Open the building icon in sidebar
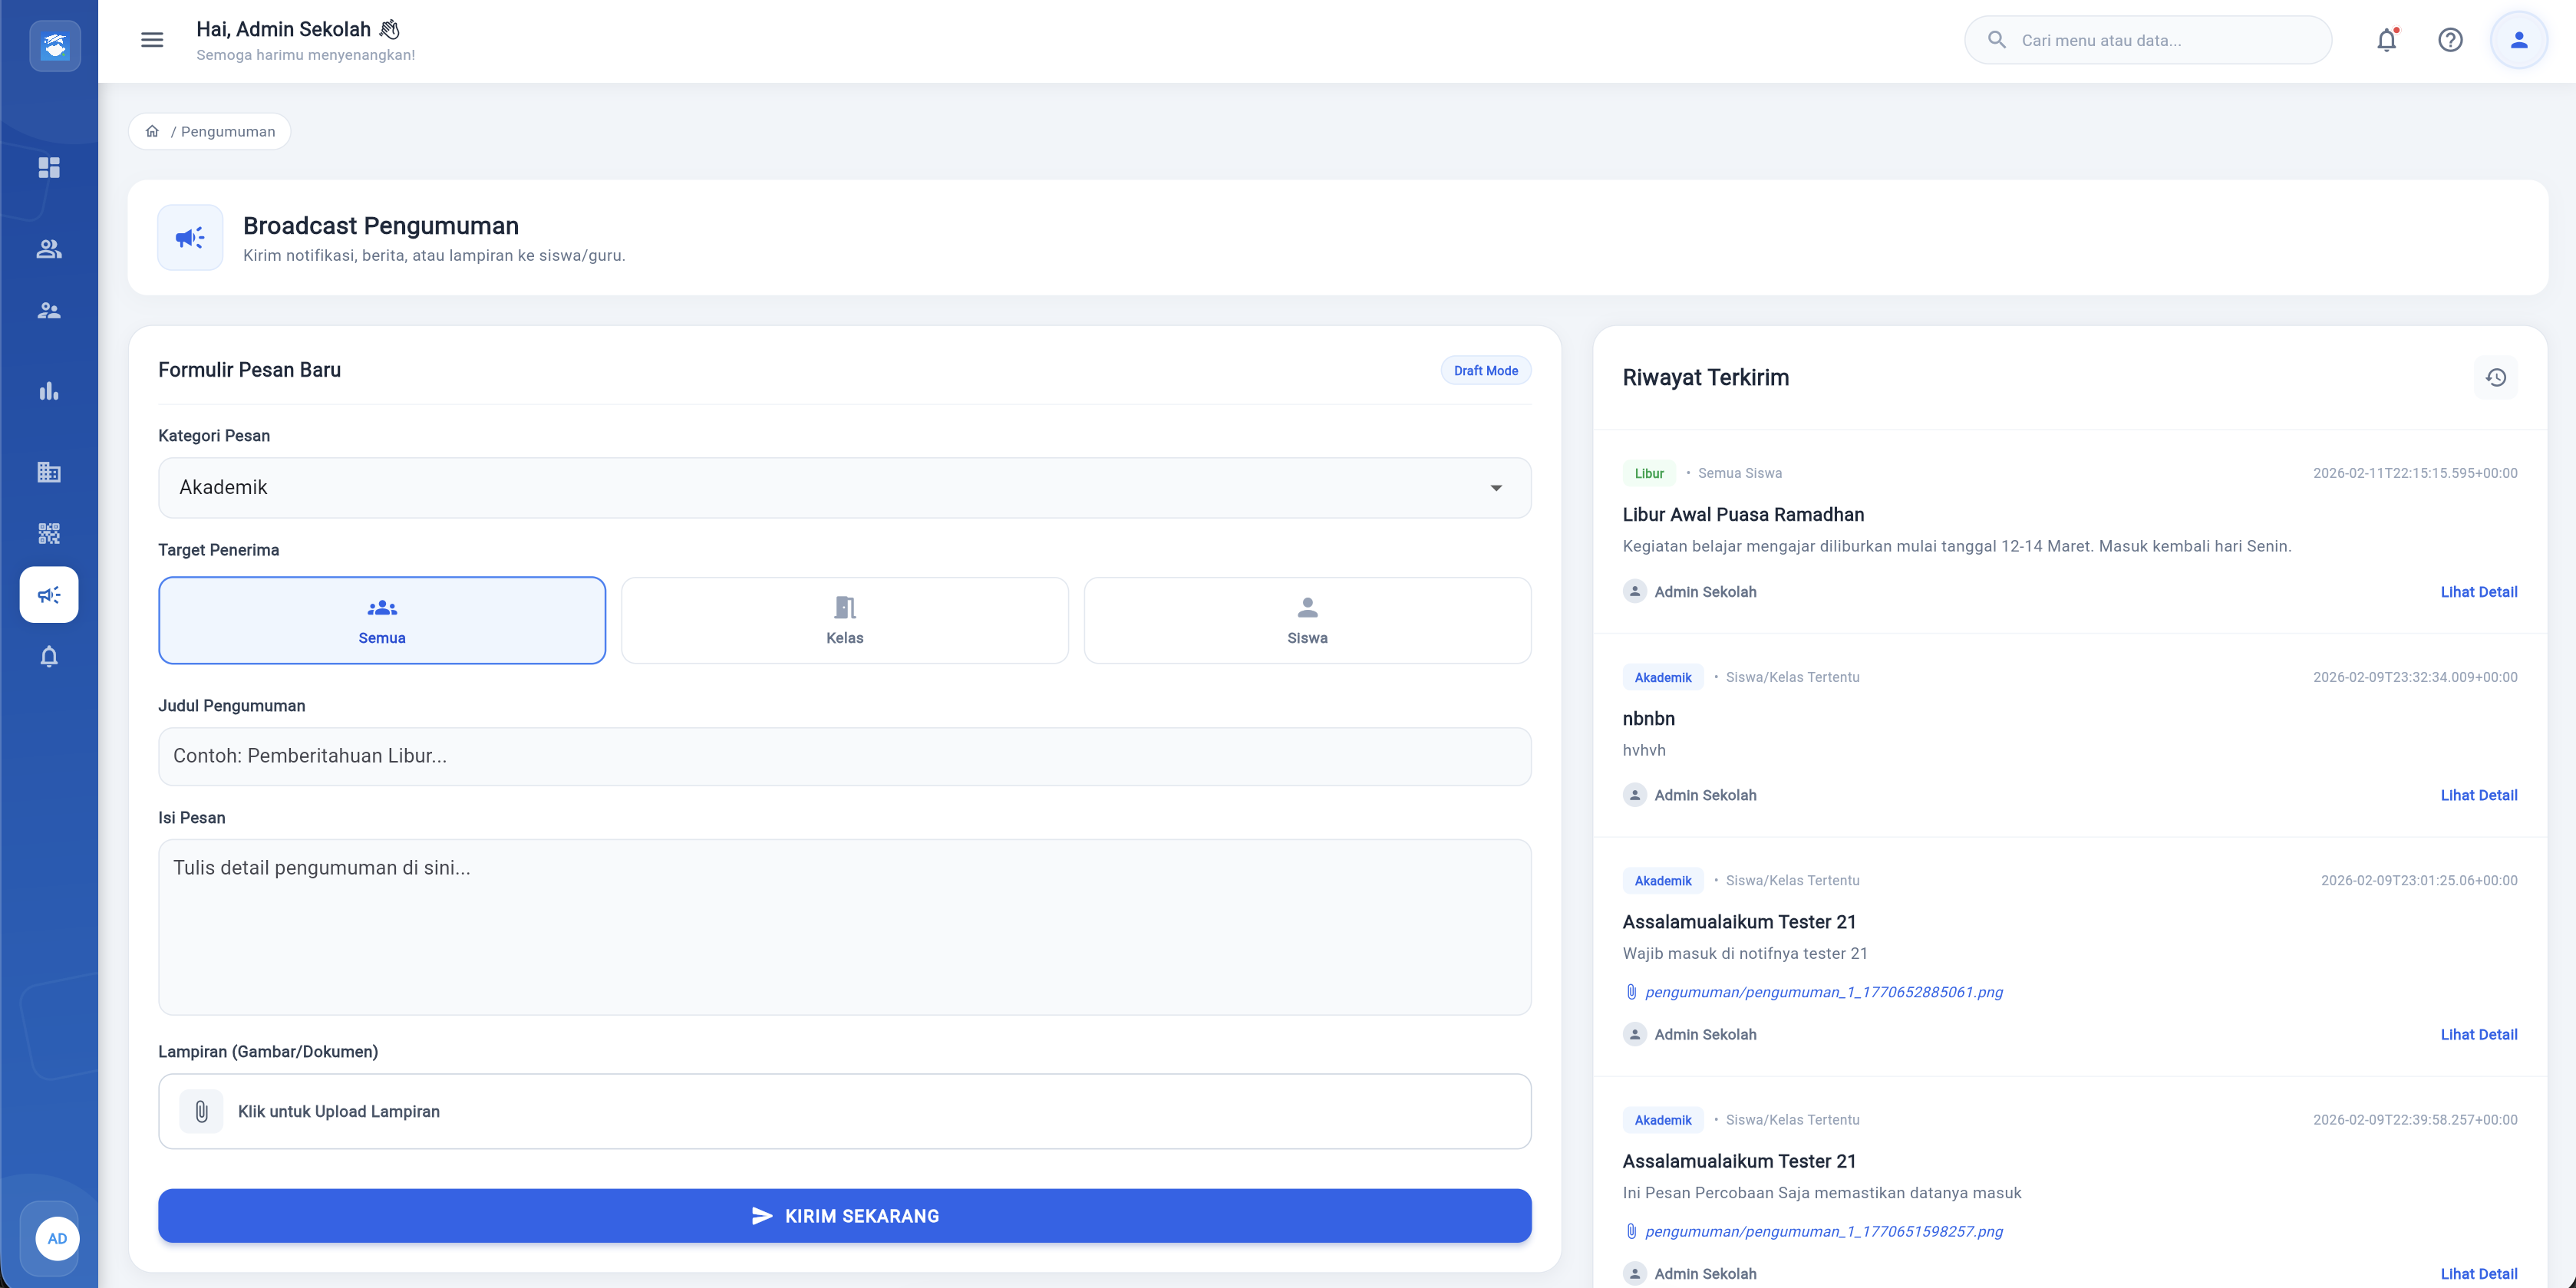This screenshot has width=2576, height=1288. click(49, 472)
